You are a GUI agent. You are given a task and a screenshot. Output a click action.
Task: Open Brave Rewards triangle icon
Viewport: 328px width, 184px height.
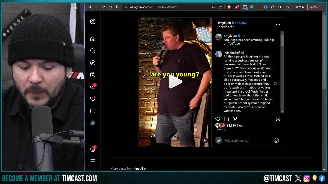pos(237,7)
